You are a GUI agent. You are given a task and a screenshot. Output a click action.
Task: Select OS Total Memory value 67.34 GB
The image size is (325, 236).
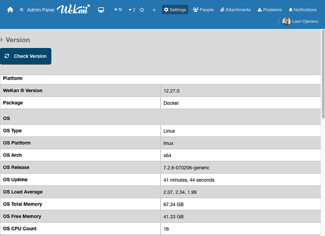pos(173,204)
